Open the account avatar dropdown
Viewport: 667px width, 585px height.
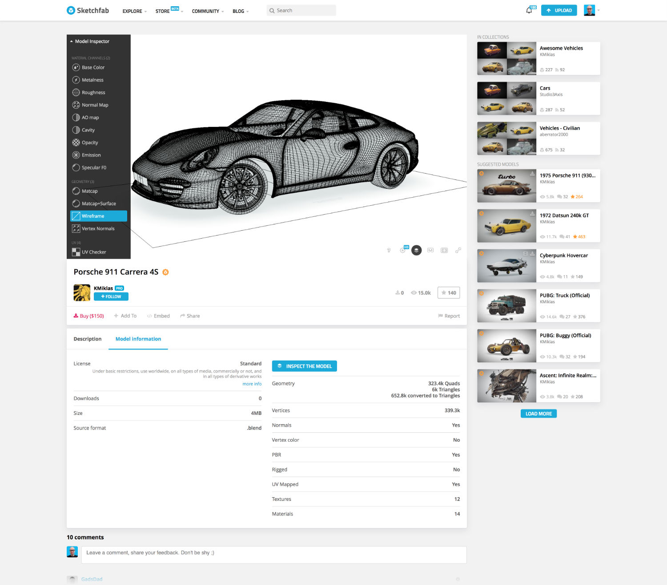[x=592, y=10]
